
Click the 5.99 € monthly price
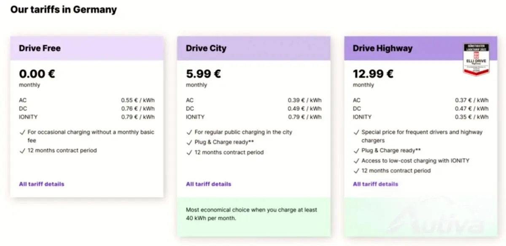coord(203,74)
